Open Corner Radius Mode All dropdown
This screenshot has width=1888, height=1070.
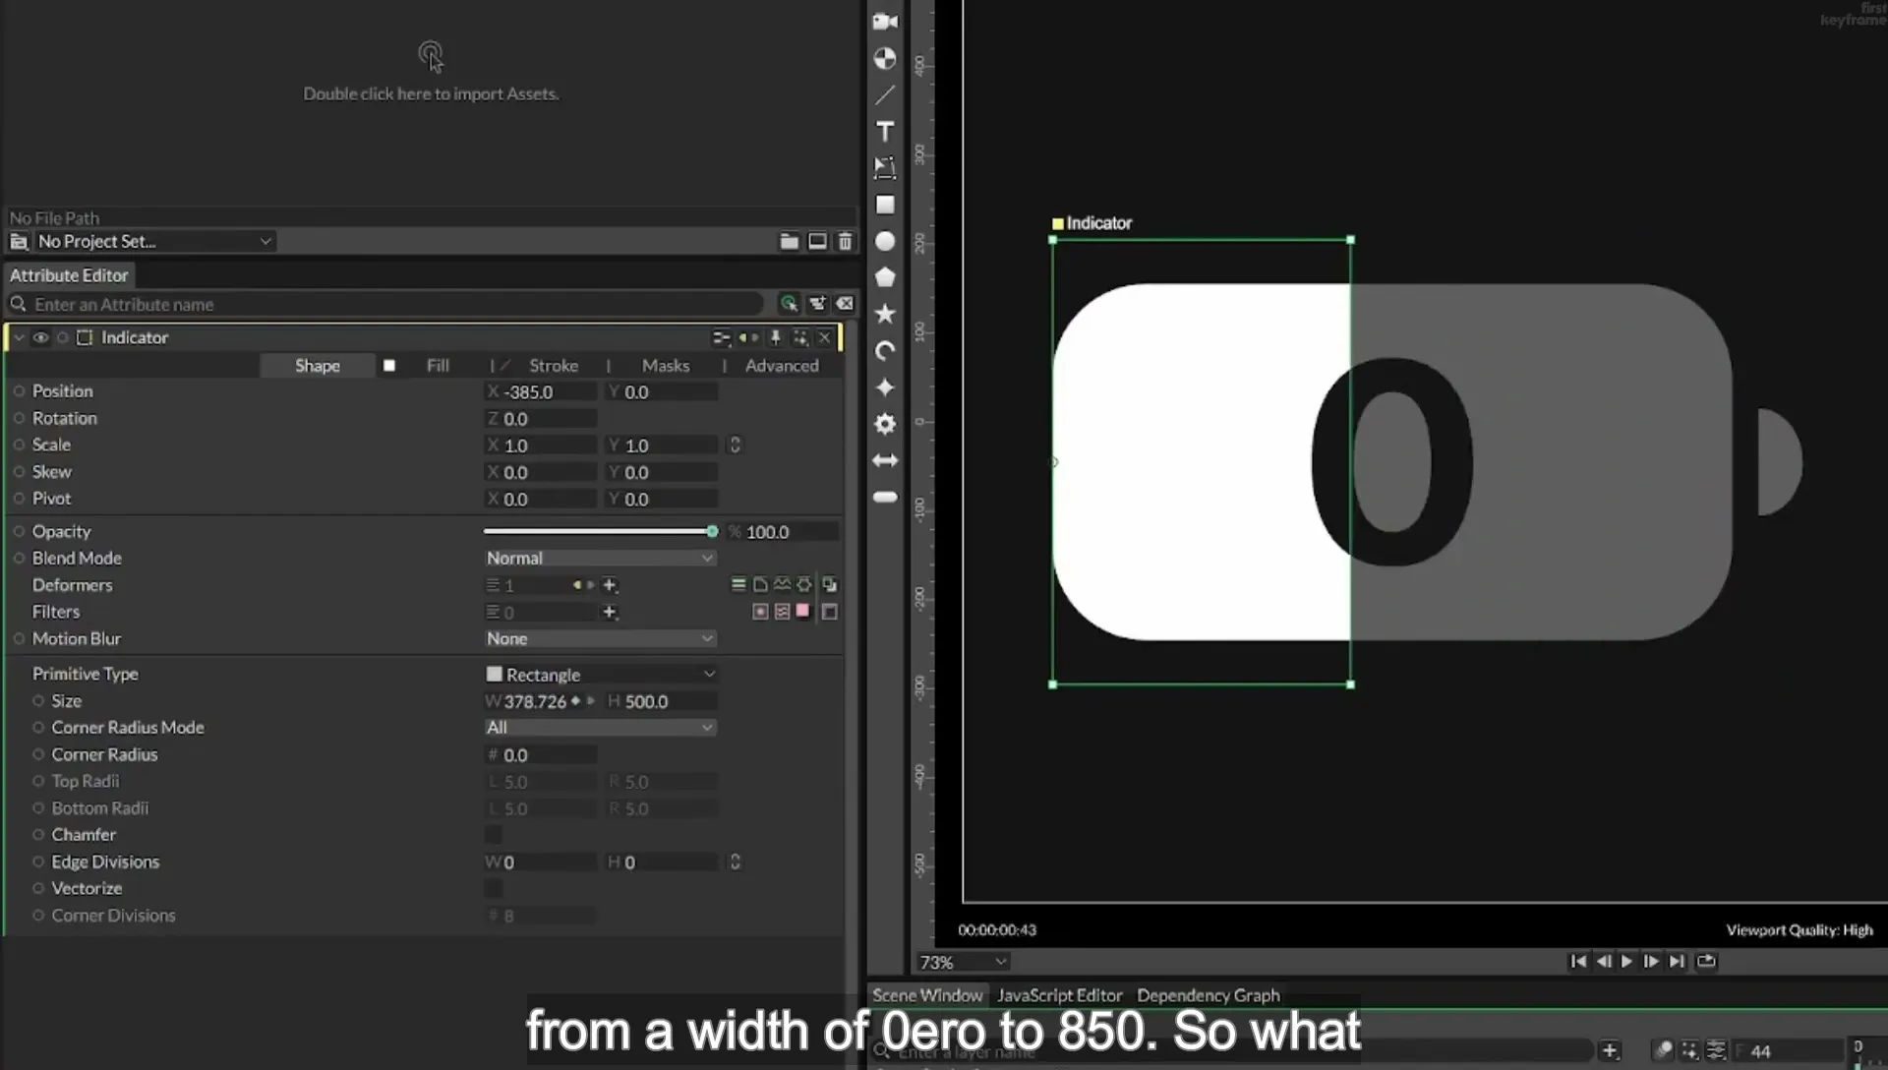[600, 727]
